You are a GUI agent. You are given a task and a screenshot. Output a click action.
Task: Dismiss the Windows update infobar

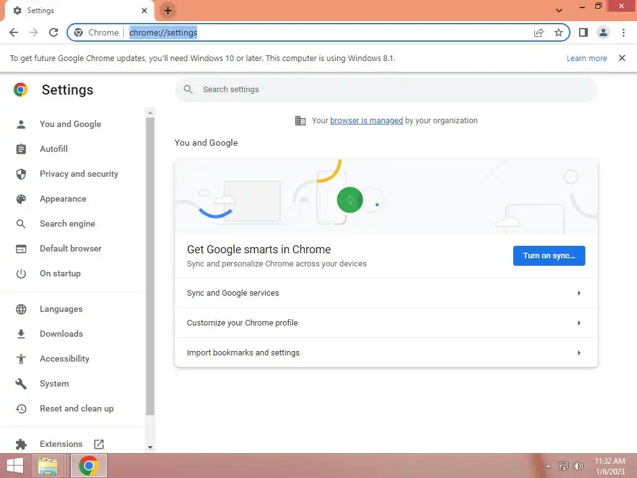(x=621, y=58)
